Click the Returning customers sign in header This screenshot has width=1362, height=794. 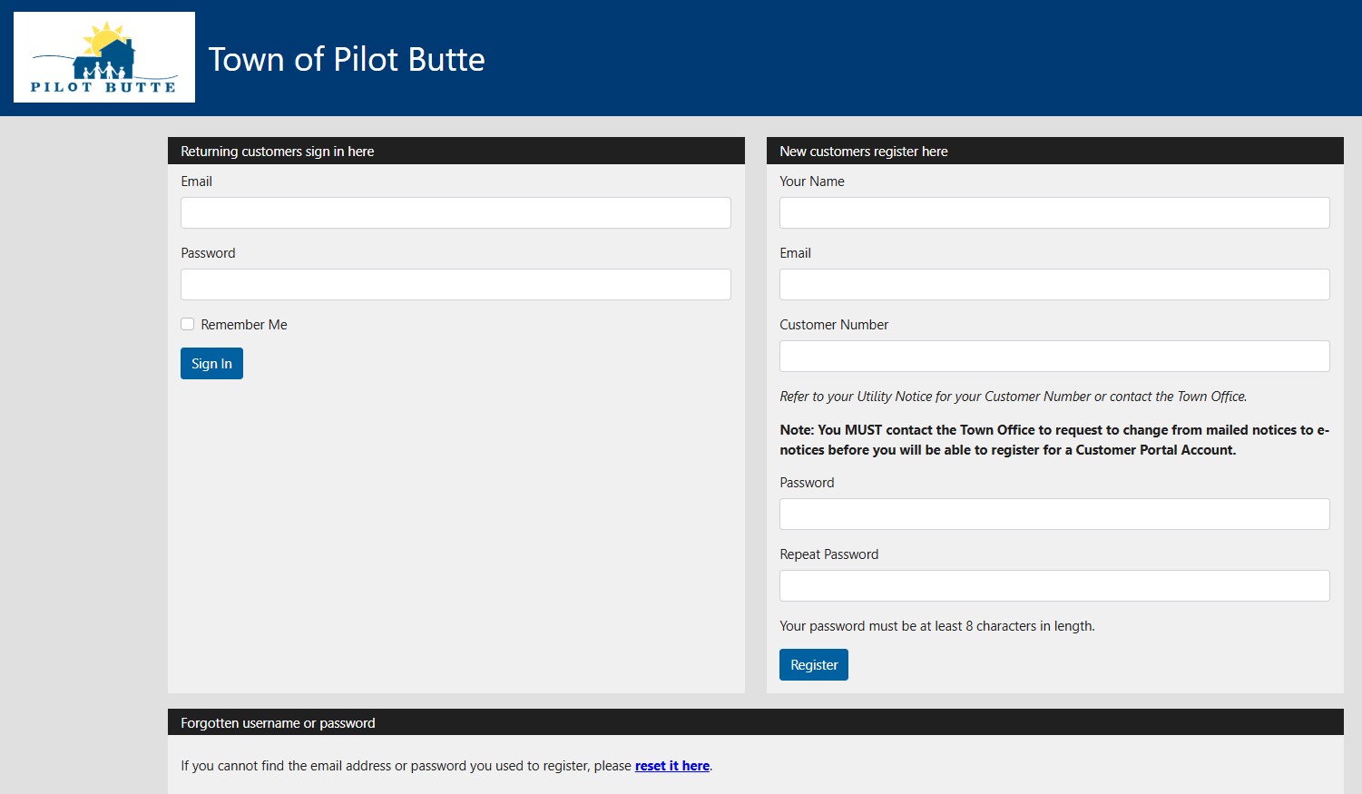(x=278, y=152)
